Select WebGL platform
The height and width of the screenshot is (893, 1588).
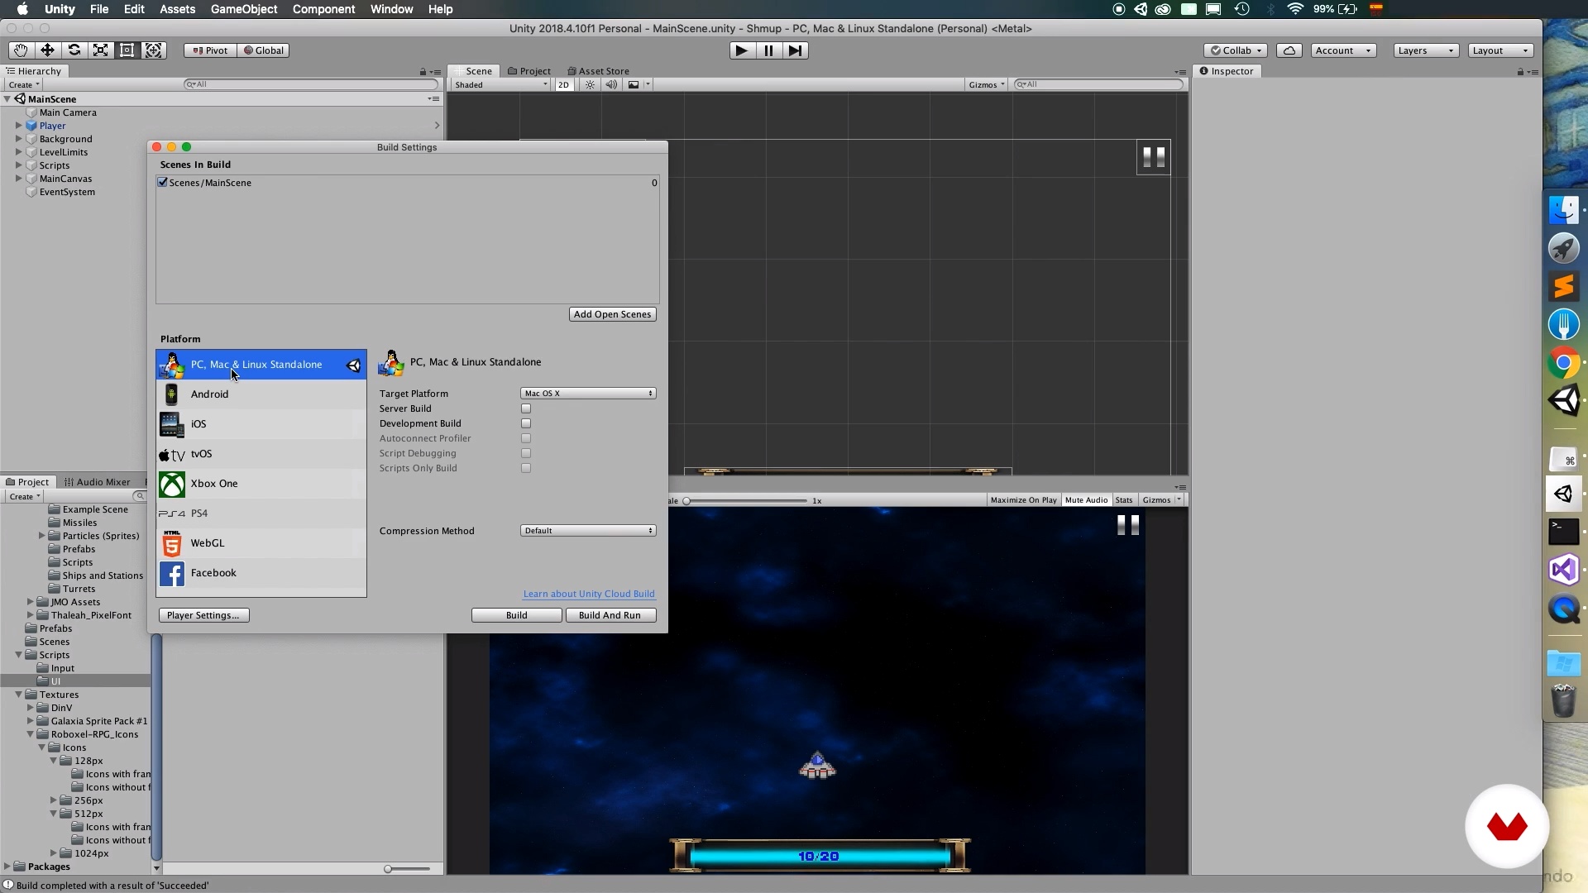click(x=261, y=543)
